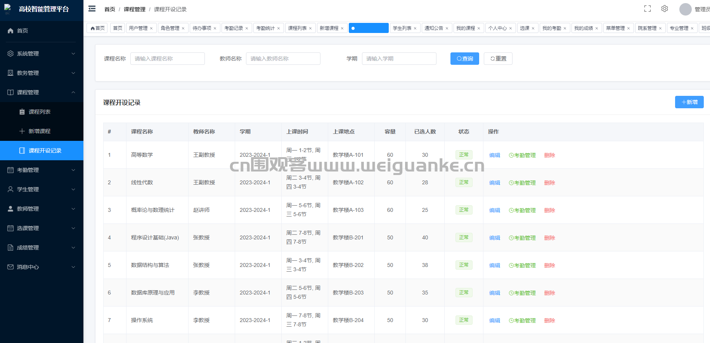The height and width of the screenshot is (343, 710).
Task: Expand the 学生管理 sidebar menu
Action: coord(42,189)
